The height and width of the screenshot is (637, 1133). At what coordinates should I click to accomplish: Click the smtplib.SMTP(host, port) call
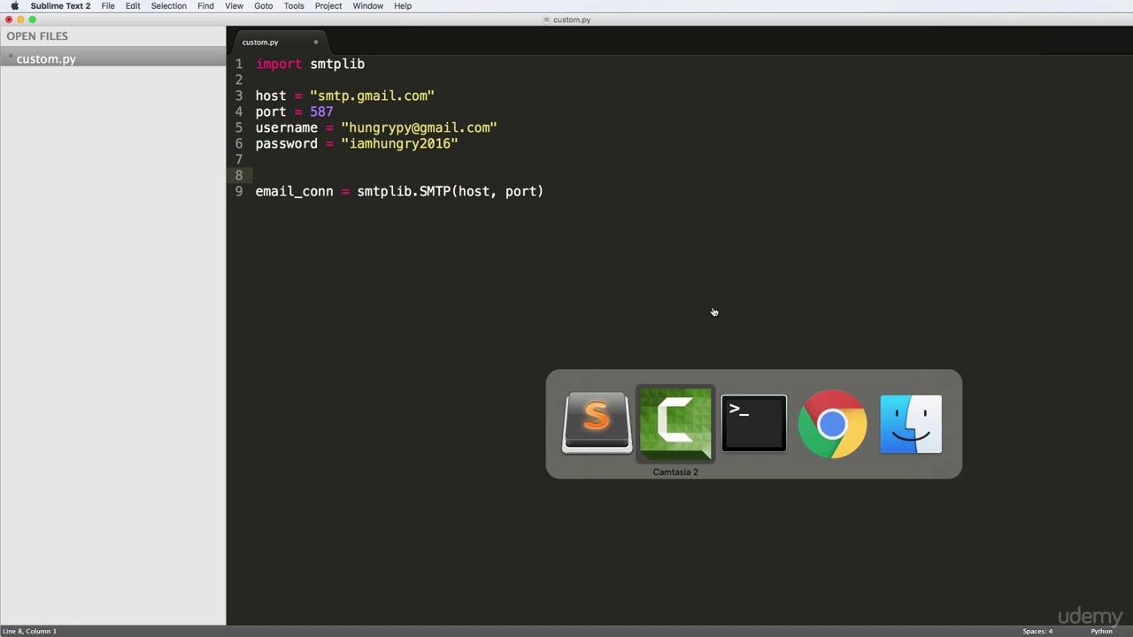click(x=450, y=191)
